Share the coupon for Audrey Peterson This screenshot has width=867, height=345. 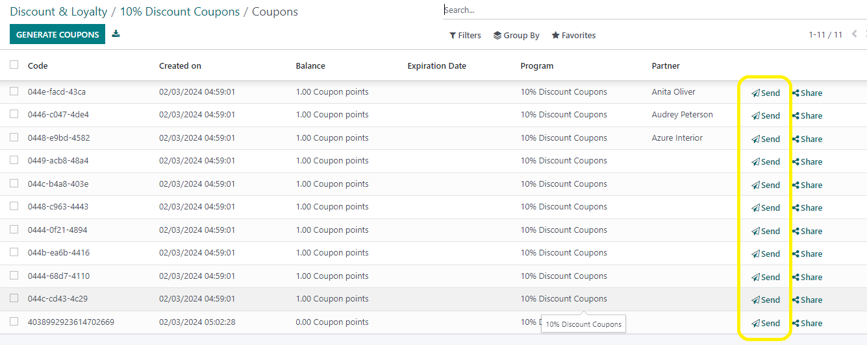point(807,115)
